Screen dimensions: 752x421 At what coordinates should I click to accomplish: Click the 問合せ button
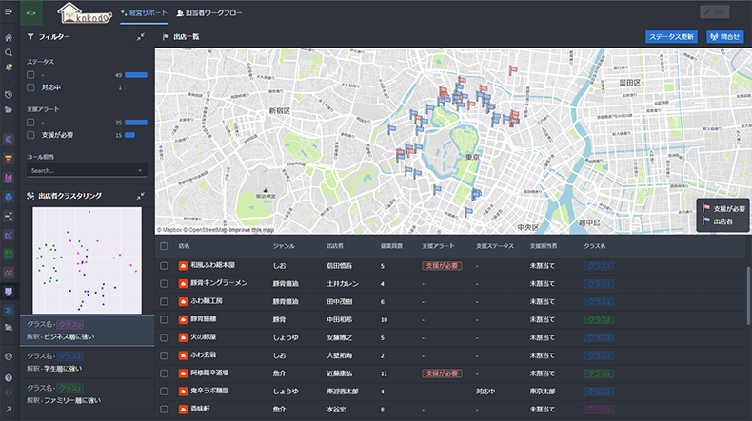[x=724, y=37]
